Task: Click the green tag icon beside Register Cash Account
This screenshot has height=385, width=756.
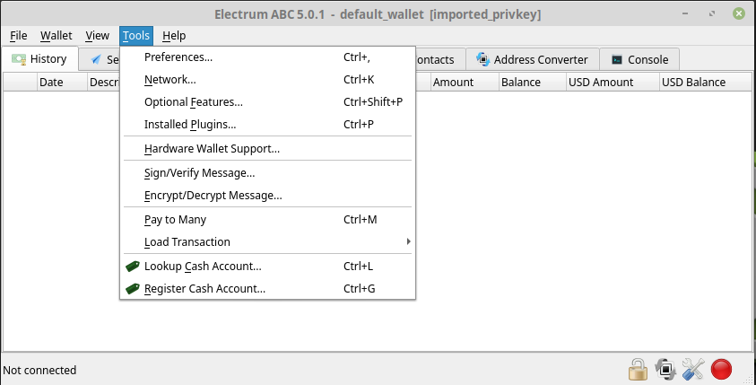Action: pos(132,288)
